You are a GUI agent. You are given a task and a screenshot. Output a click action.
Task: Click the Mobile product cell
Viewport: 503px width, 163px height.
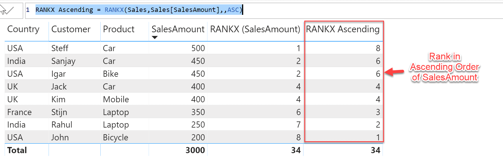pyautogui.click(x=116, y=99)
